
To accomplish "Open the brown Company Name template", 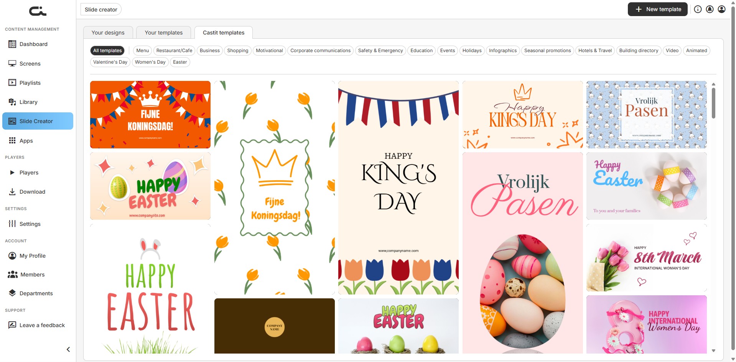I will point(275,326).
